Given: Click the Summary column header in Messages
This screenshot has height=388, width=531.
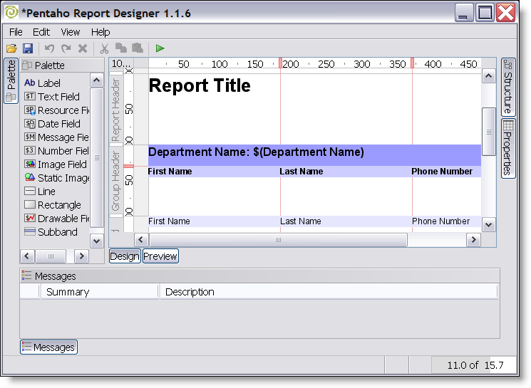Looking at the screenshot, I should tap(100, 292).
